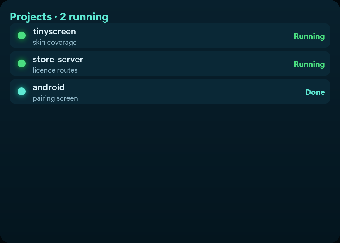Image resolution: width=340 pixels, height=243 pixels.
Task: Select the 'skin coverage' subtitle
Action: [x=55, y=42]
